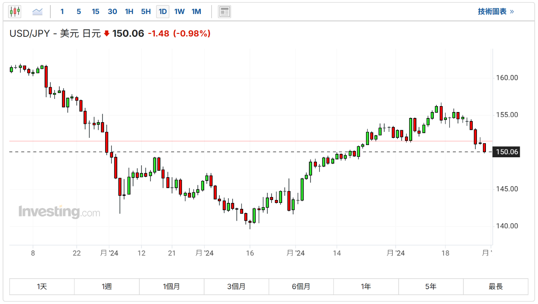Switch to the 1H interval
This screenshot has height=304, width=538.
point(129,11)
